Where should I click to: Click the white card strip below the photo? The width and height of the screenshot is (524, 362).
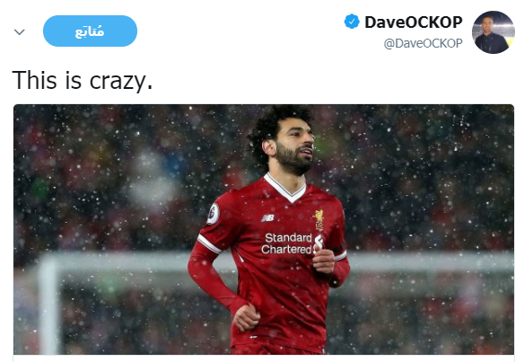[x=264, y=358]
